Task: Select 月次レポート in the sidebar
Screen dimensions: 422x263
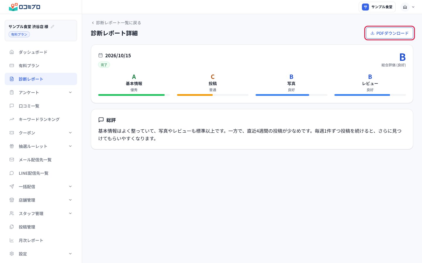Action: (41, 240)
